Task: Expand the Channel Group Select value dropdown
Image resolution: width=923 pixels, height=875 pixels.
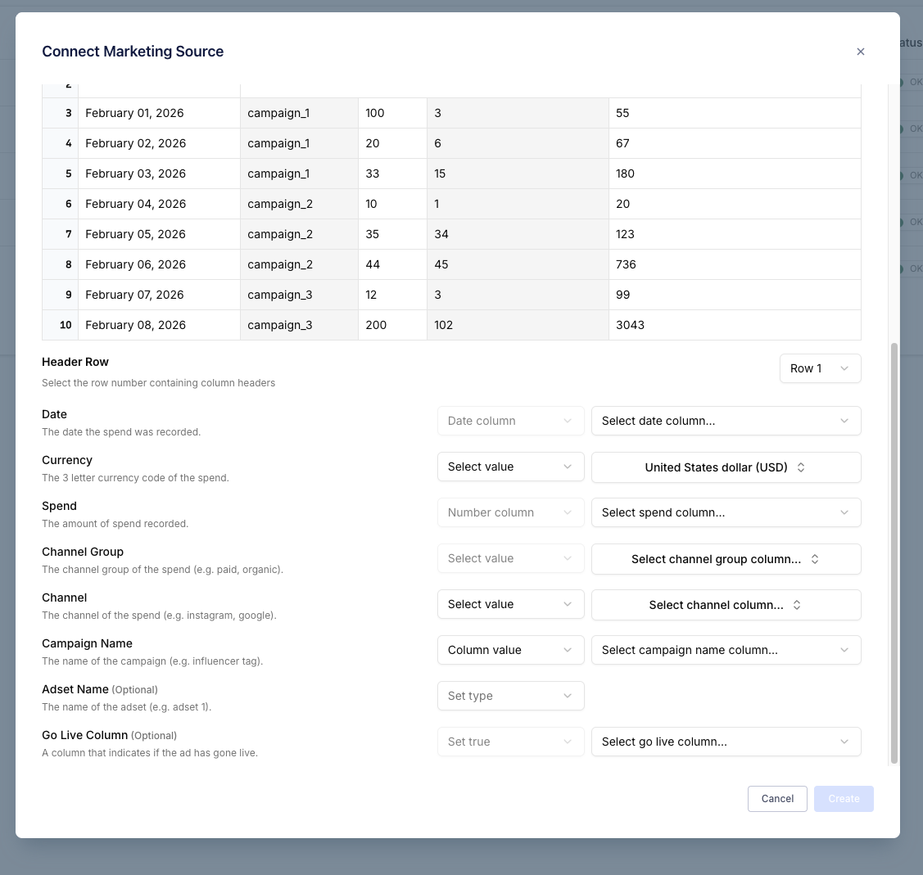Action: (x=510, y=558)
